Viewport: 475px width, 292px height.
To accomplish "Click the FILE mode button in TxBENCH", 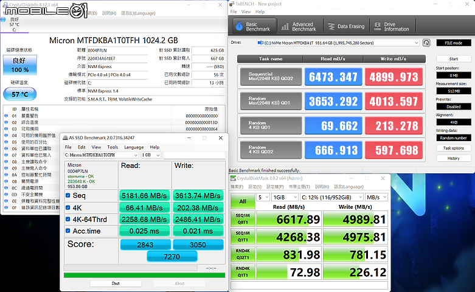I will tap(454, 43).
